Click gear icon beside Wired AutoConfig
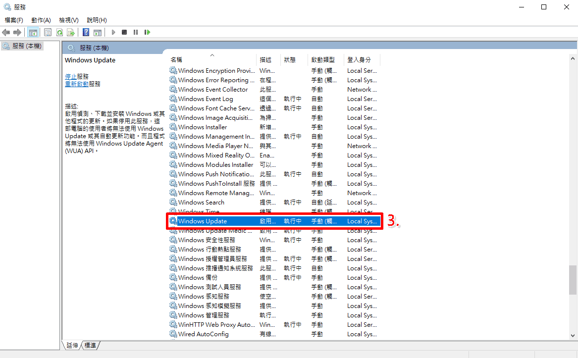578x358 pixels. pyautogui.click(x=173, y=334)
